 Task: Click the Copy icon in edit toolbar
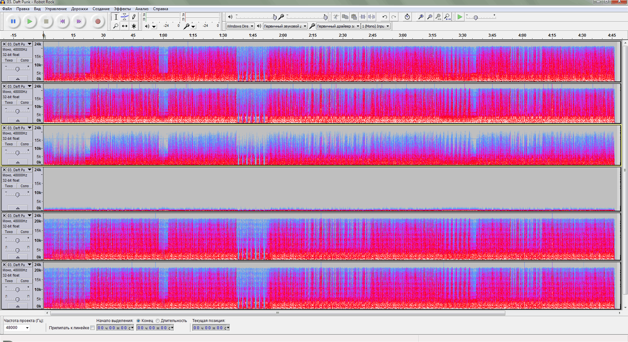(345, 17)
